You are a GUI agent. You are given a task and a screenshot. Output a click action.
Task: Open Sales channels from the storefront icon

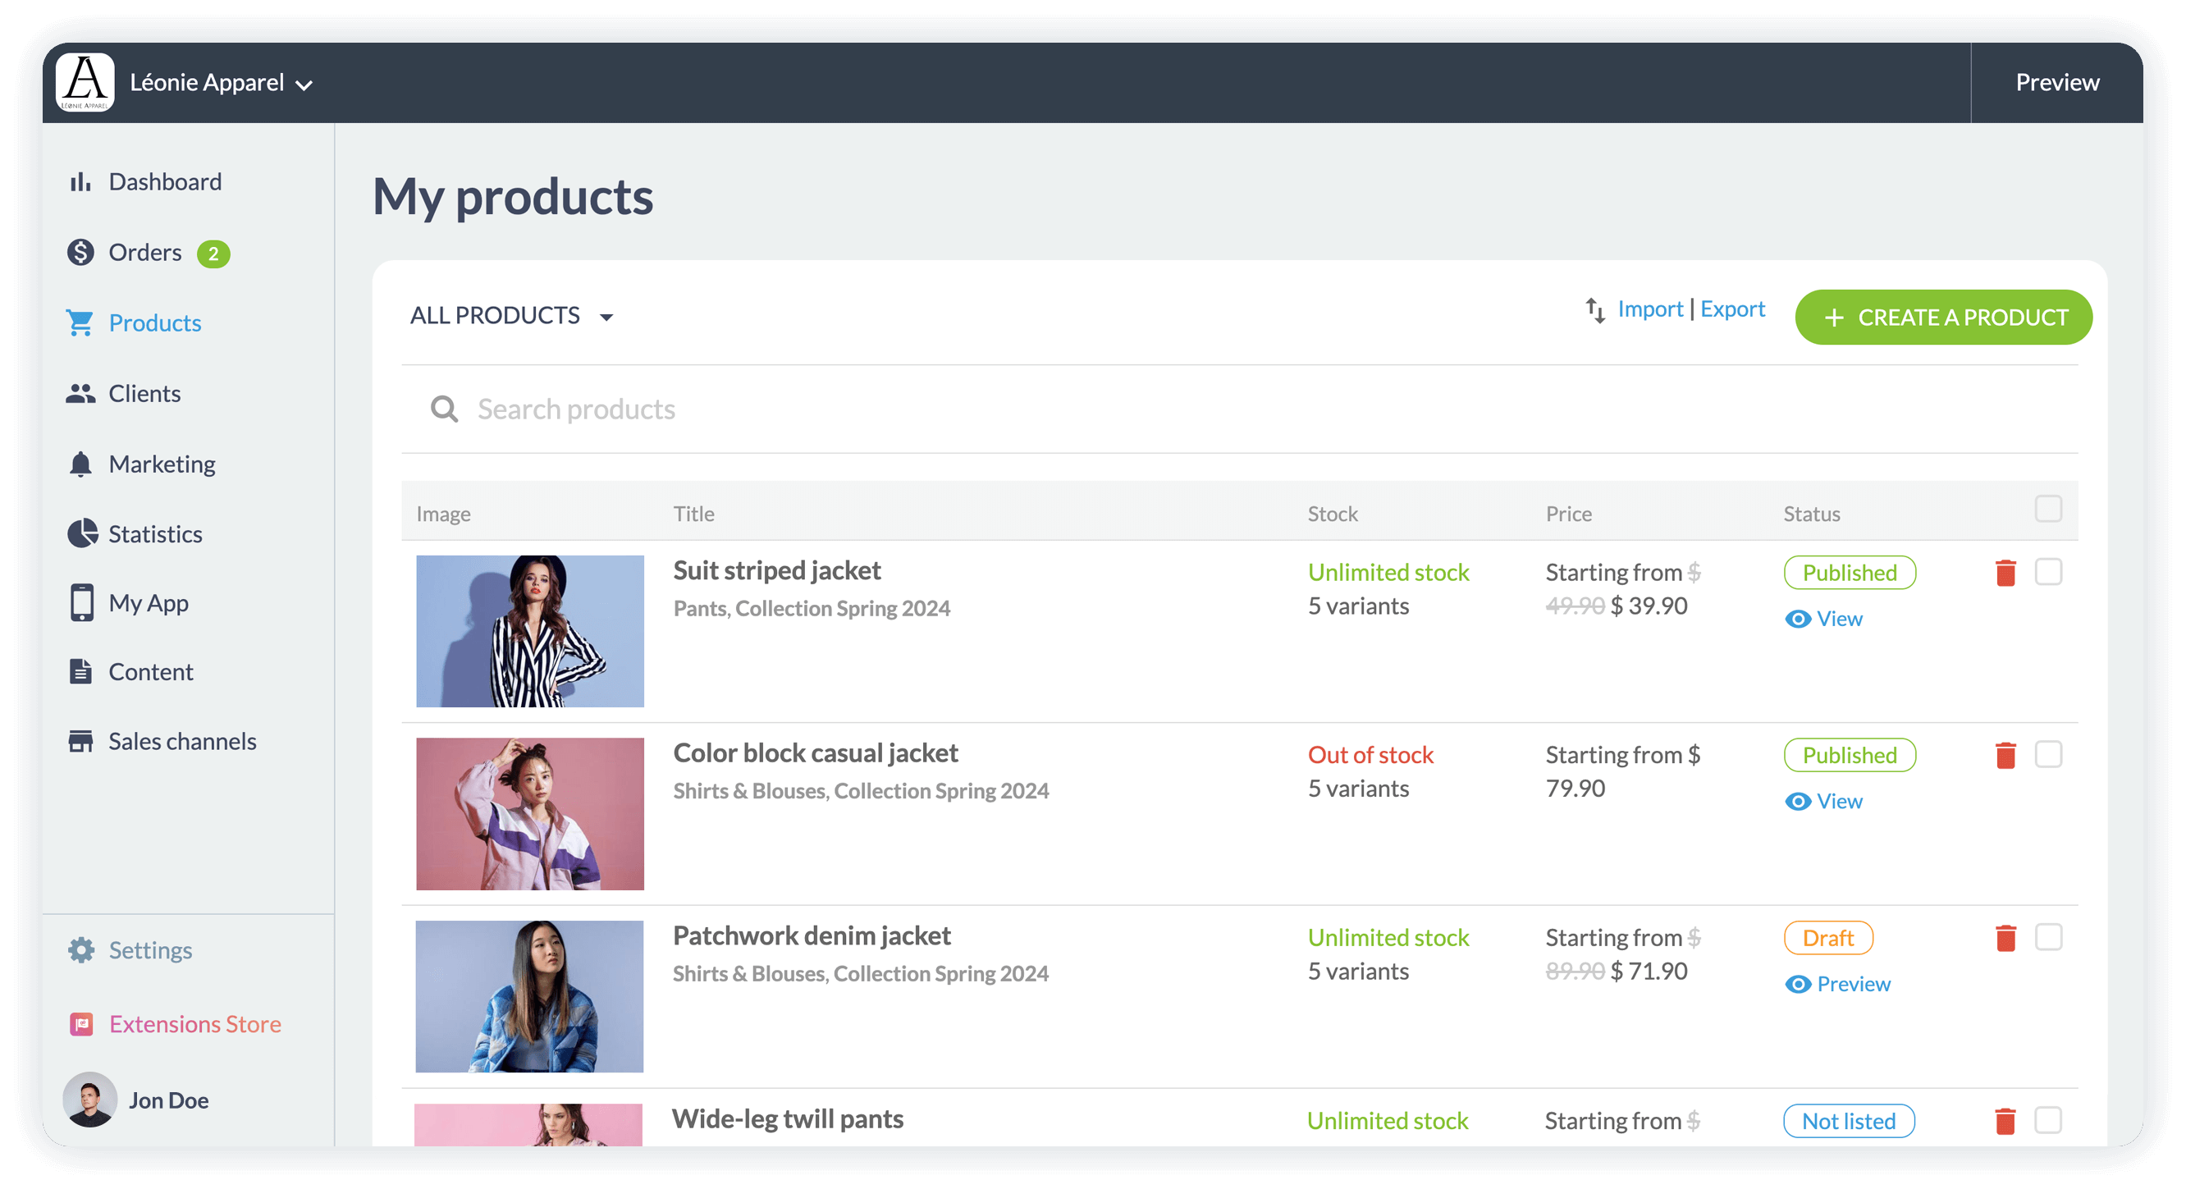80,740
